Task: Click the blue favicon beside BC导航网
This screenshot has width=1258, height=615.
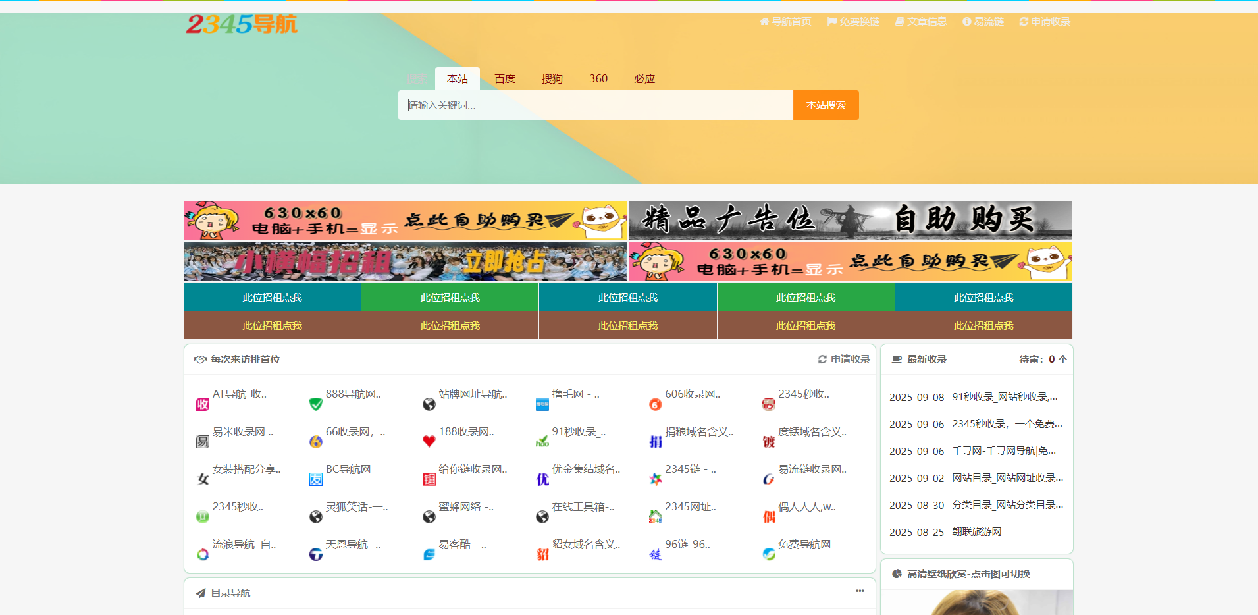Action: [316, 479]
